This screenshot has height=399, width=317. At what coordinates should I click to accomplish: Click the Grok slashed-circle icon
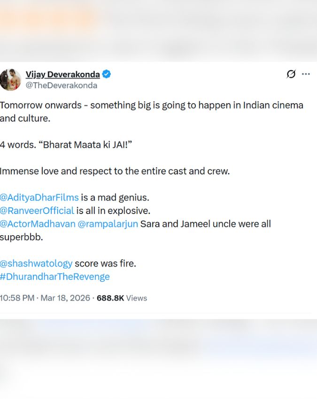point(291,74)
